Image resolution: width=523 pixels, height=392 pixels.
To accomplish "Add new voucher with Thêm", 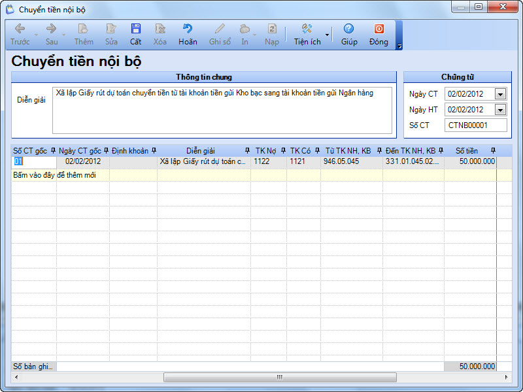I will point(84,35).
